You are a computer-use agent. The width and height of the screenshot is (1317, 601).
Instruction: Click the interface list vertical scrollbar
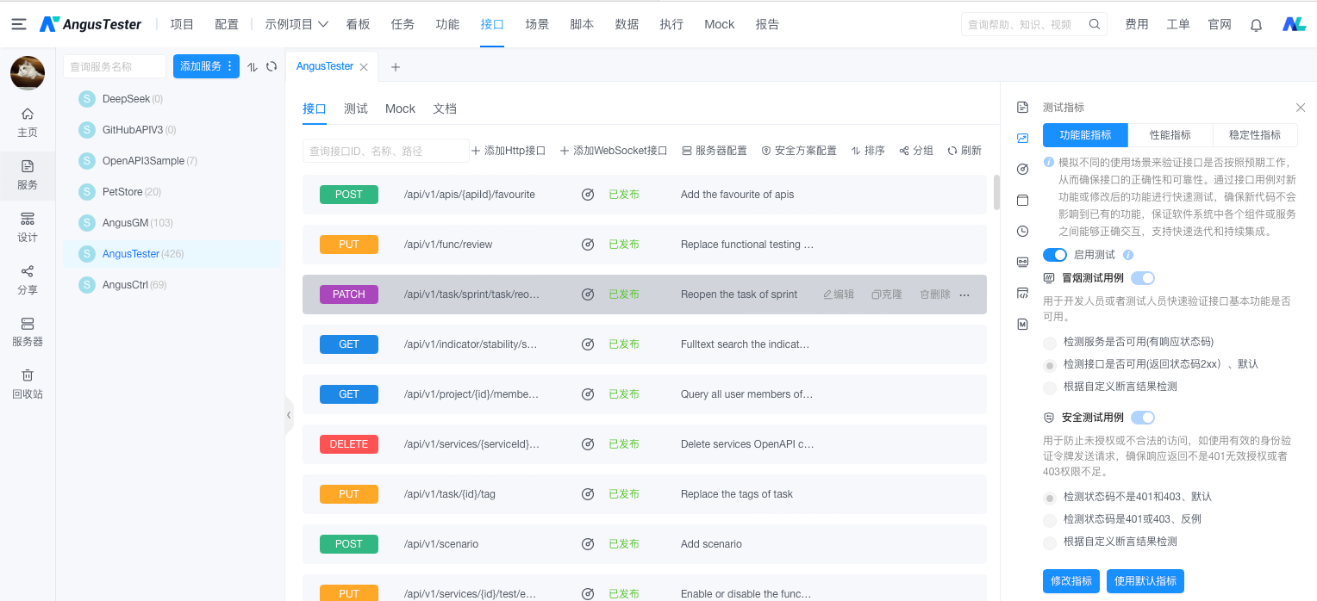tap(996, 193)
